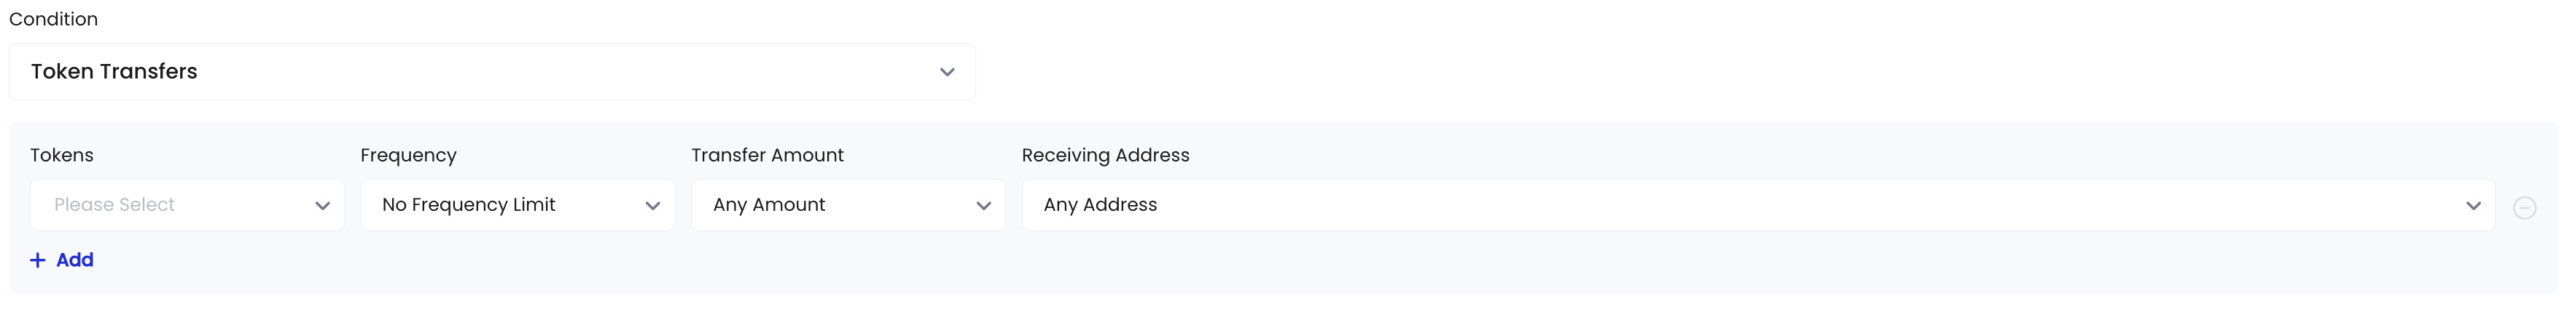The height and width of the screenshot is (317, 2576).
Task: Open the Any Amount dropdown
Action: (848, 205)
